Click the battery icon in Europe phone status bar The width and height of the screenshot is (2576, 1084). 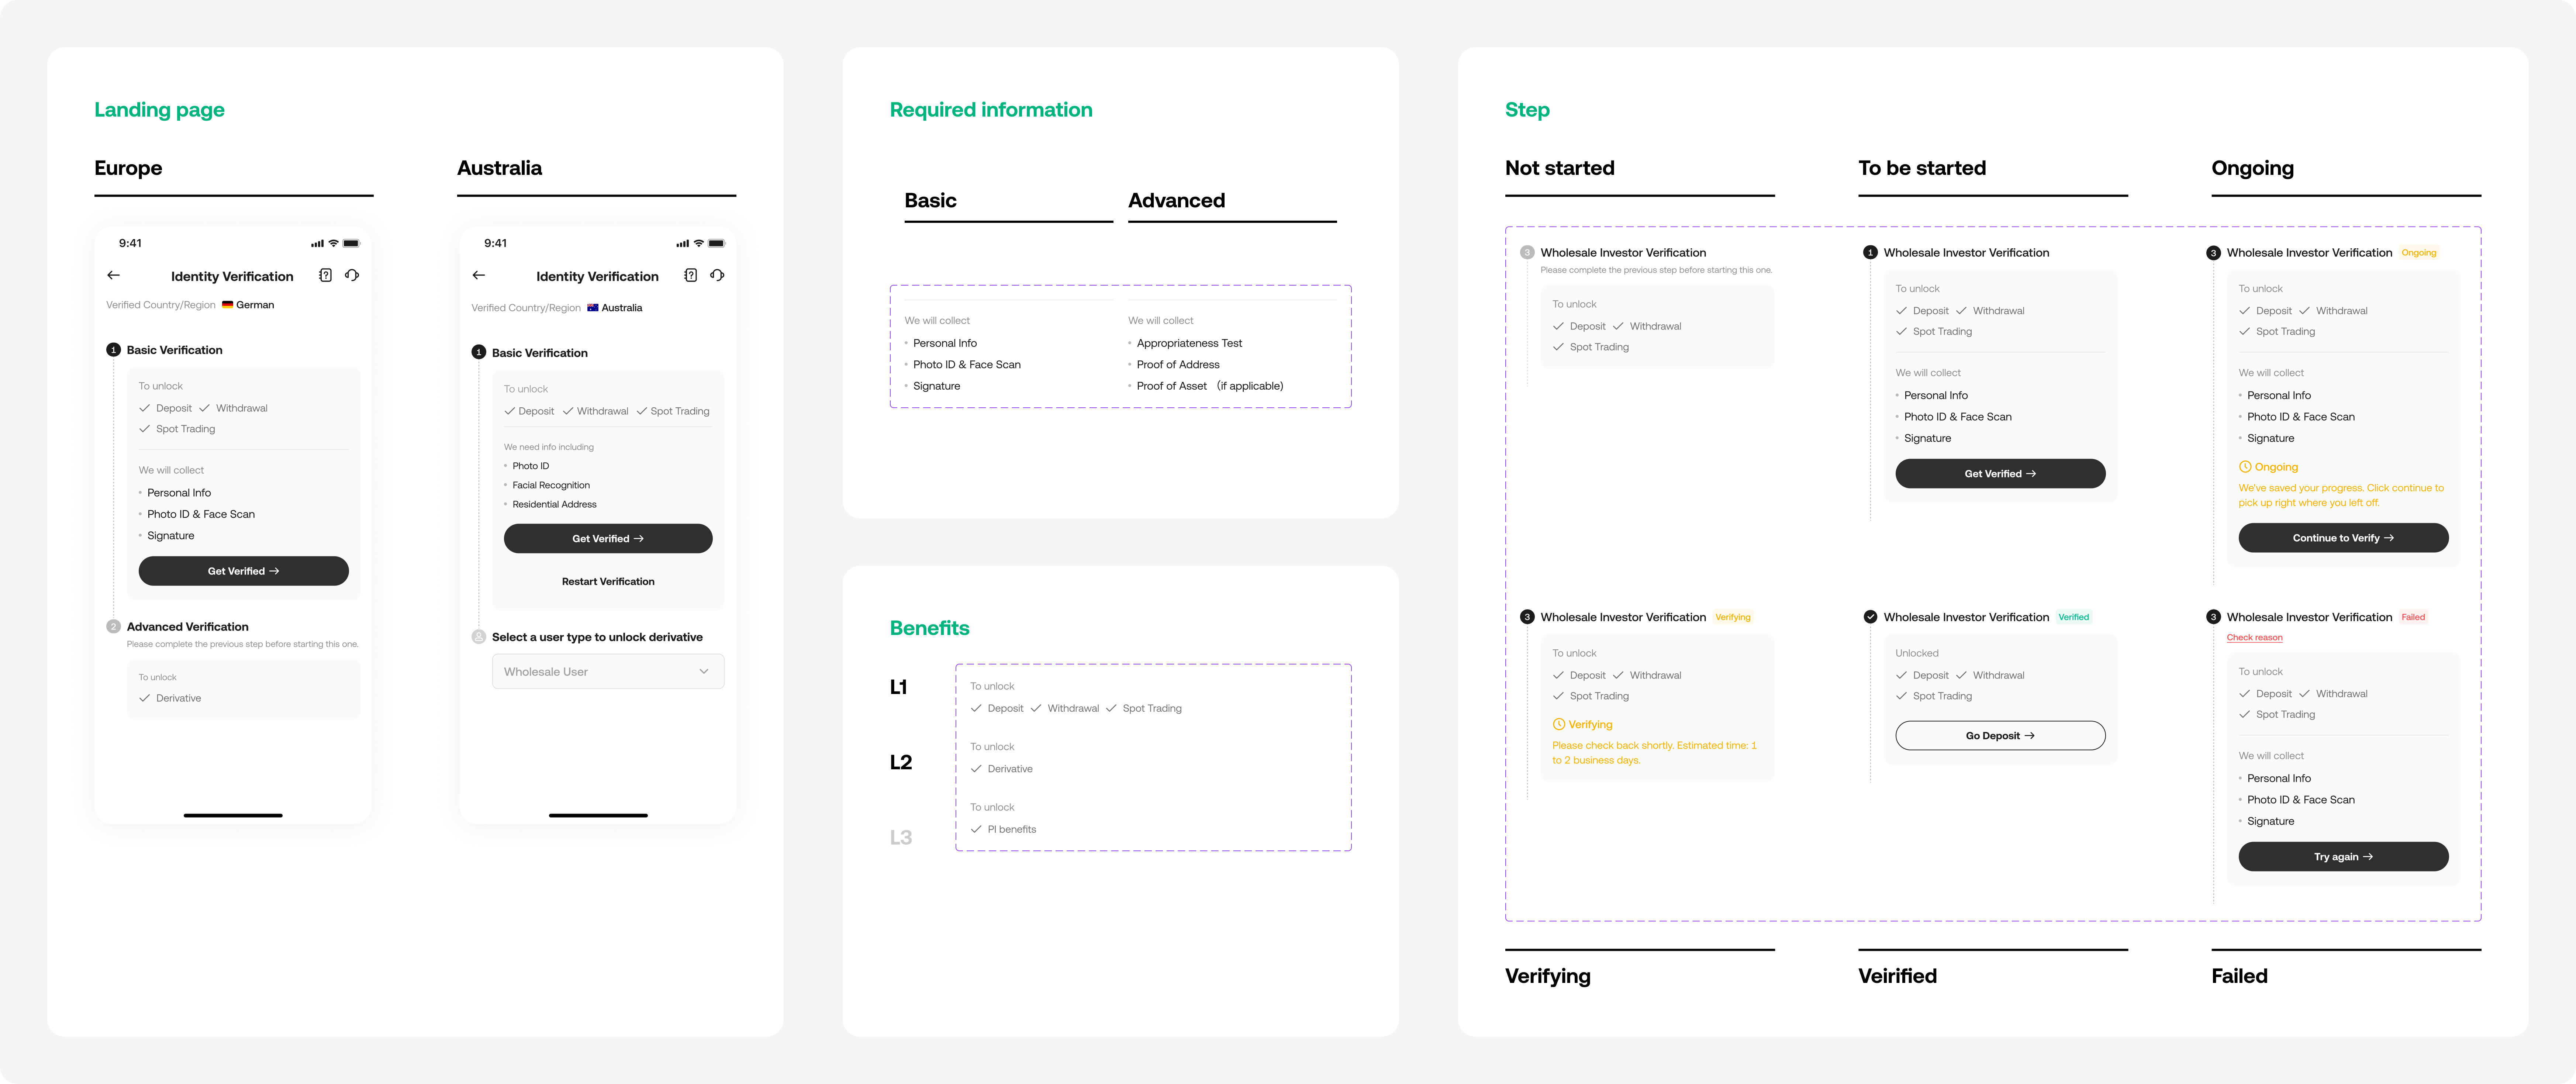351,243
